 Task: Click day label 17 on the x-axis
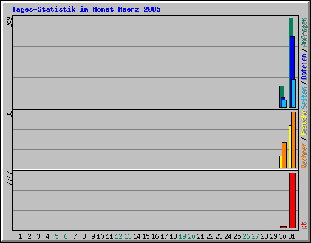point(164,236)
